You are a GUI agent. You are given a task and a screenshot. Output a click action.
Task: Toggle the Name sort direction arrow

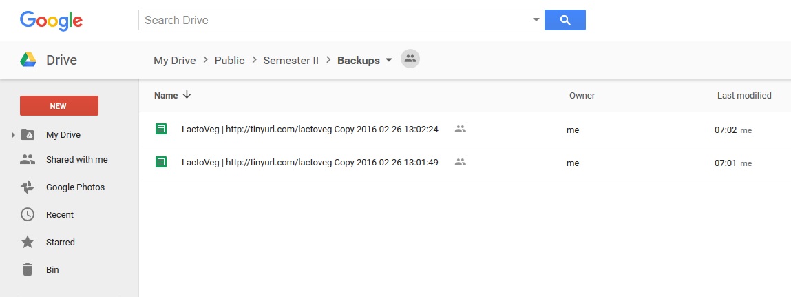pos(187,95)
